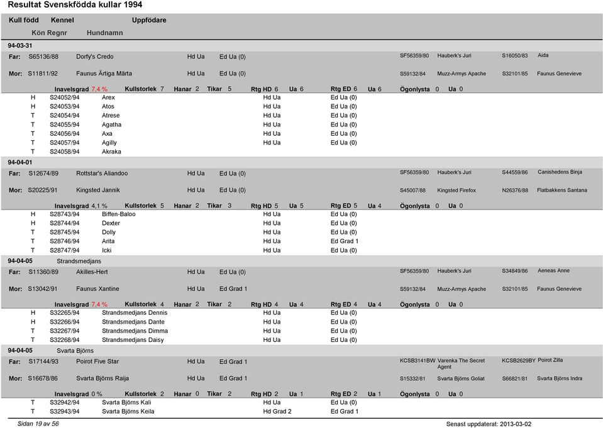The image size is (603, 428).
Task: Click the "Hundnamn" column header
Action: point(104,33)
